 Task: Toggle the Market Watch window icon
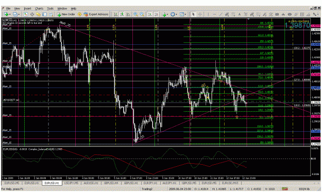click(x=26, y=14)
